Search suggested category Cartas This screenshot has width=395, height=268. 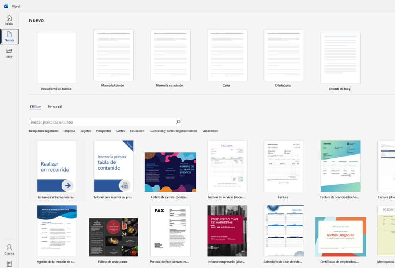tap(121, 131)
